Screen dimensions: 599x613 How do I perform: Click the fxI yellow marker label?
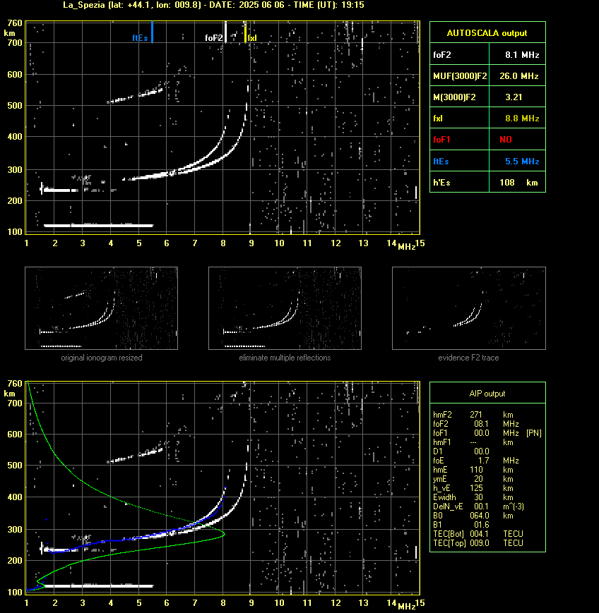pos(252,38)
